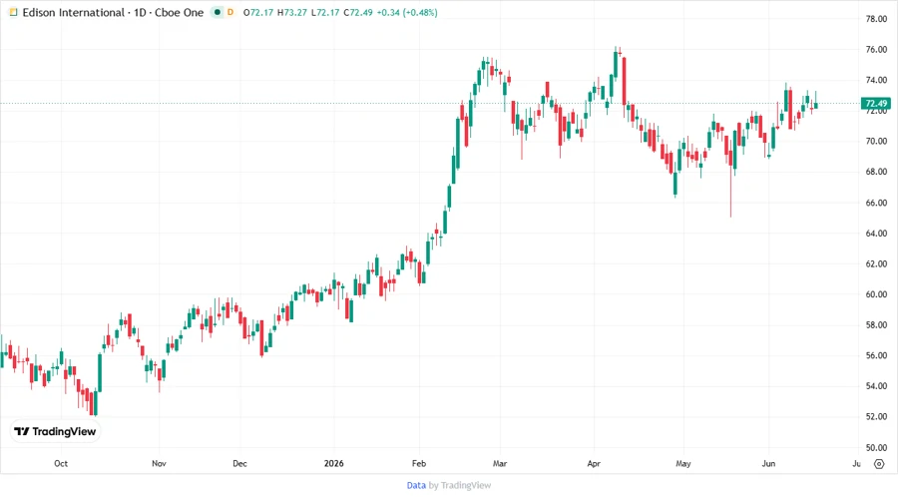Click the Nov label on time axis
Viewport: 898px width, 497px height.
coord(159,463)
